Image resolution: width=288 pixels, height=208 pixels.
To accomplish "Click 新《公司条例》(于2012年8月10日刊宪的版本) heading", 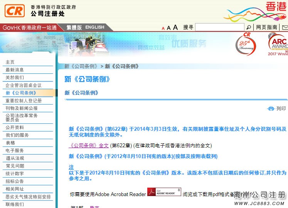I will 143,156.
